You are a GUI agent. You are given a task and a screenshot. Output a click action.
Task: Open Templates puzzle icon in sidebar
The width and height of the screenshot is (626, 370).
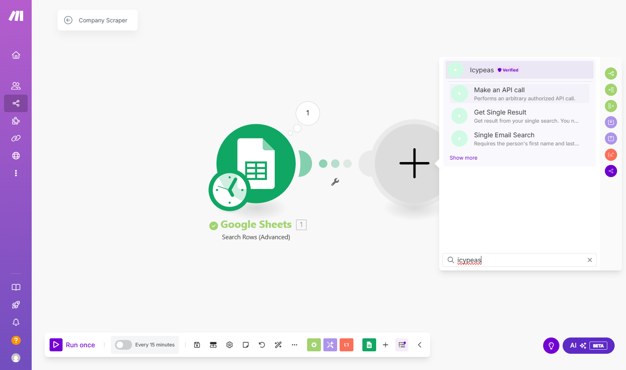(16, 121)
